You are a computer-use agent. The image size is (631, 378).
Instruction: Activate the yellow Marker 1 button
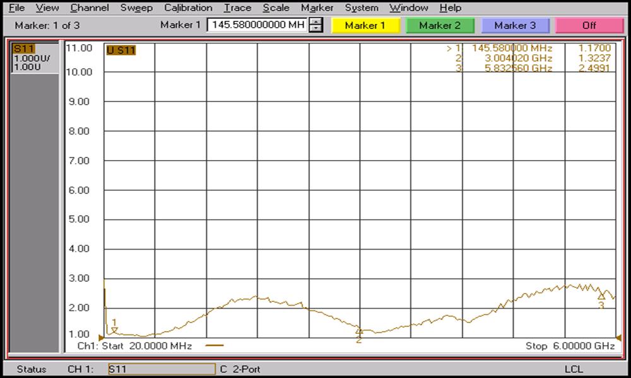tap(365, 25)
